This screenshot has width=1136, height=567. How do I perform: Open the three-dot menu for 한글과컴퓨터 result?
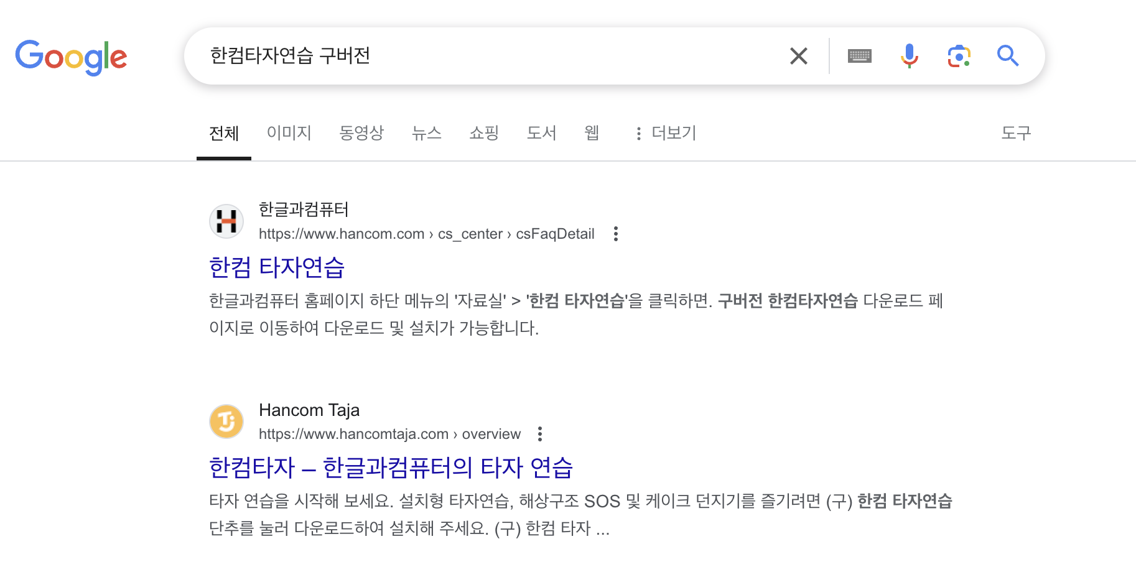(615, 234)
